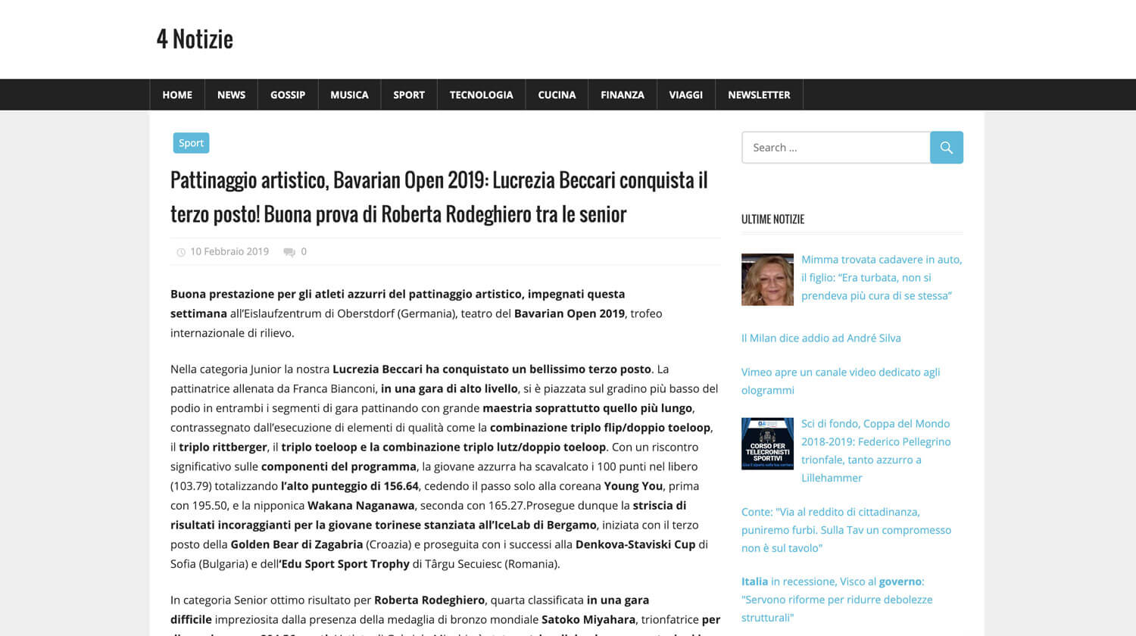Open the Italia in recessione Visco article
Screen dimensions: 1136x636
coord(837,600)
